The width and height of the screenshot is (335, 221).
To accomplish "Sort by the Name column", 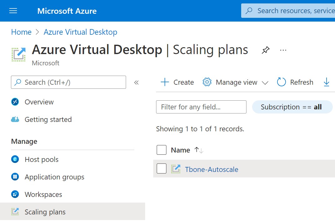I will click(180, 150).
